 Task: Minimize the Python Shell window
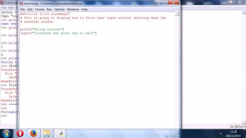[x=224, y=2]
